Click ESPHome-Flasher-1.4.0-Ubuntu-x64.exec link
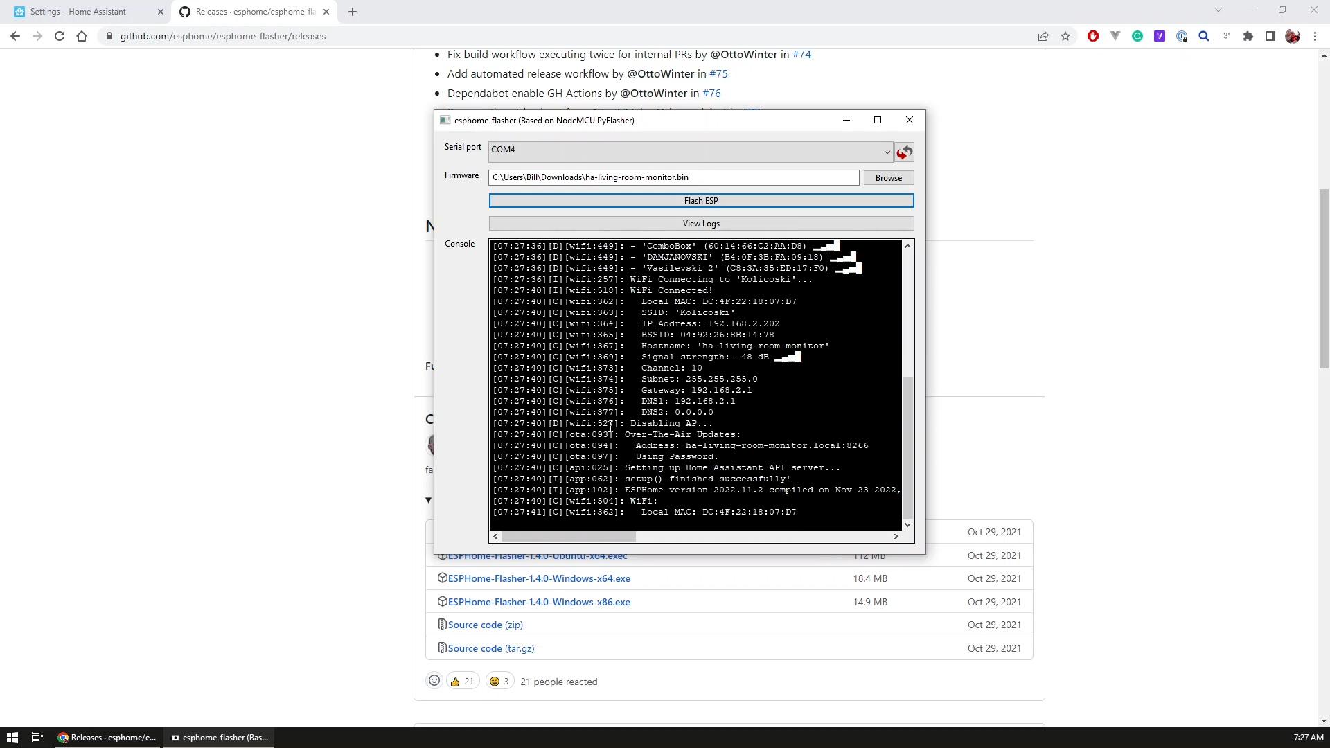 click(538, 555)
